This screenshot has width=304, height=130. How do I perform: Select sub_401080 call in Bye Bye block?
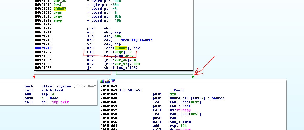49,90
